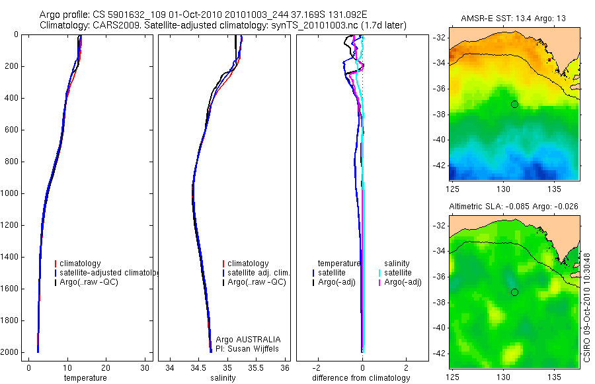This screenshot has width=595, height=384.
Task: Click the 125 longitude tick on SST map
Action: click(452, 189)
